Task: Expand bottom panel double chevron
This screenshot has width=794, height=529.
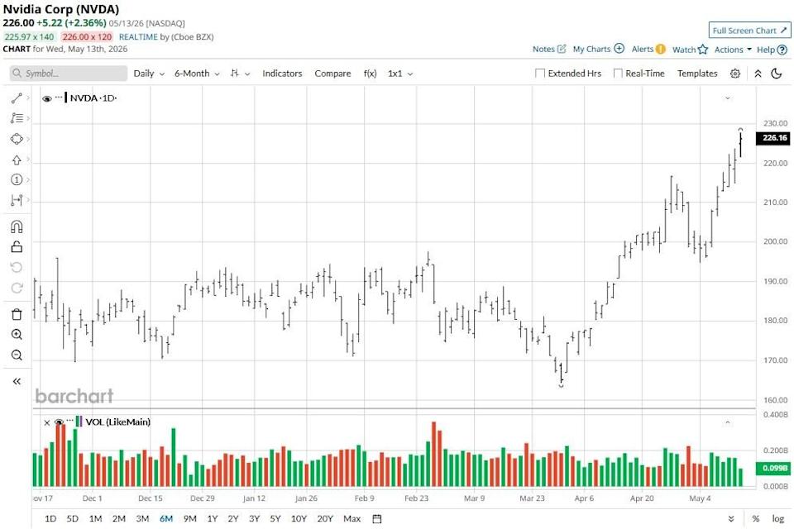Action: (x=731, y=519)
